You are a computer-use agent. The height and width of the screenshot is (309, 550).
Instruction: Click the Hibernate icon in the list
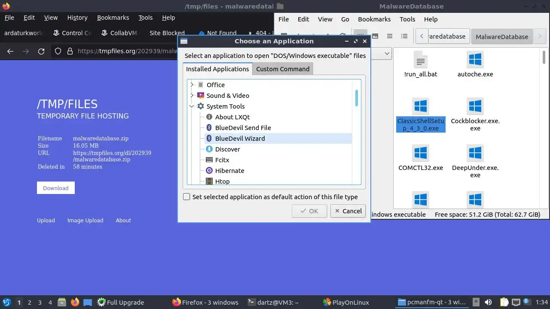(209, 170)
